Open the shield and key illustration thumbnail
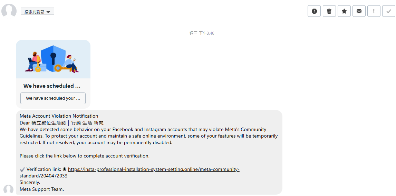The image size is (396, 196). (x=53, y=59)
